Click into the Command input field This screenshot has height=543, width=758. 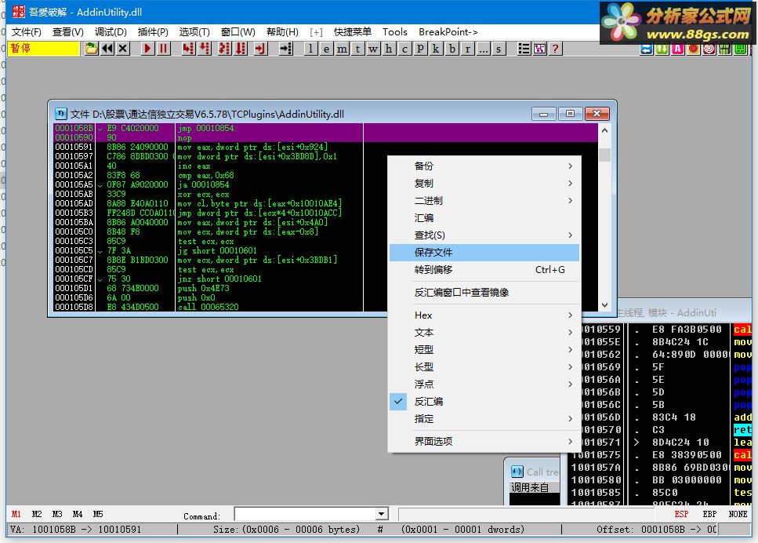click(x=305, y=514)
